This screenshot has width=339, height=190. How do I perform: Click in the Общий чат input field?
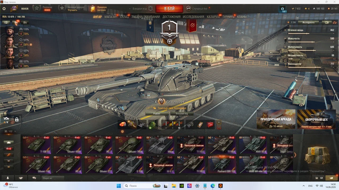tap(53, 178)
